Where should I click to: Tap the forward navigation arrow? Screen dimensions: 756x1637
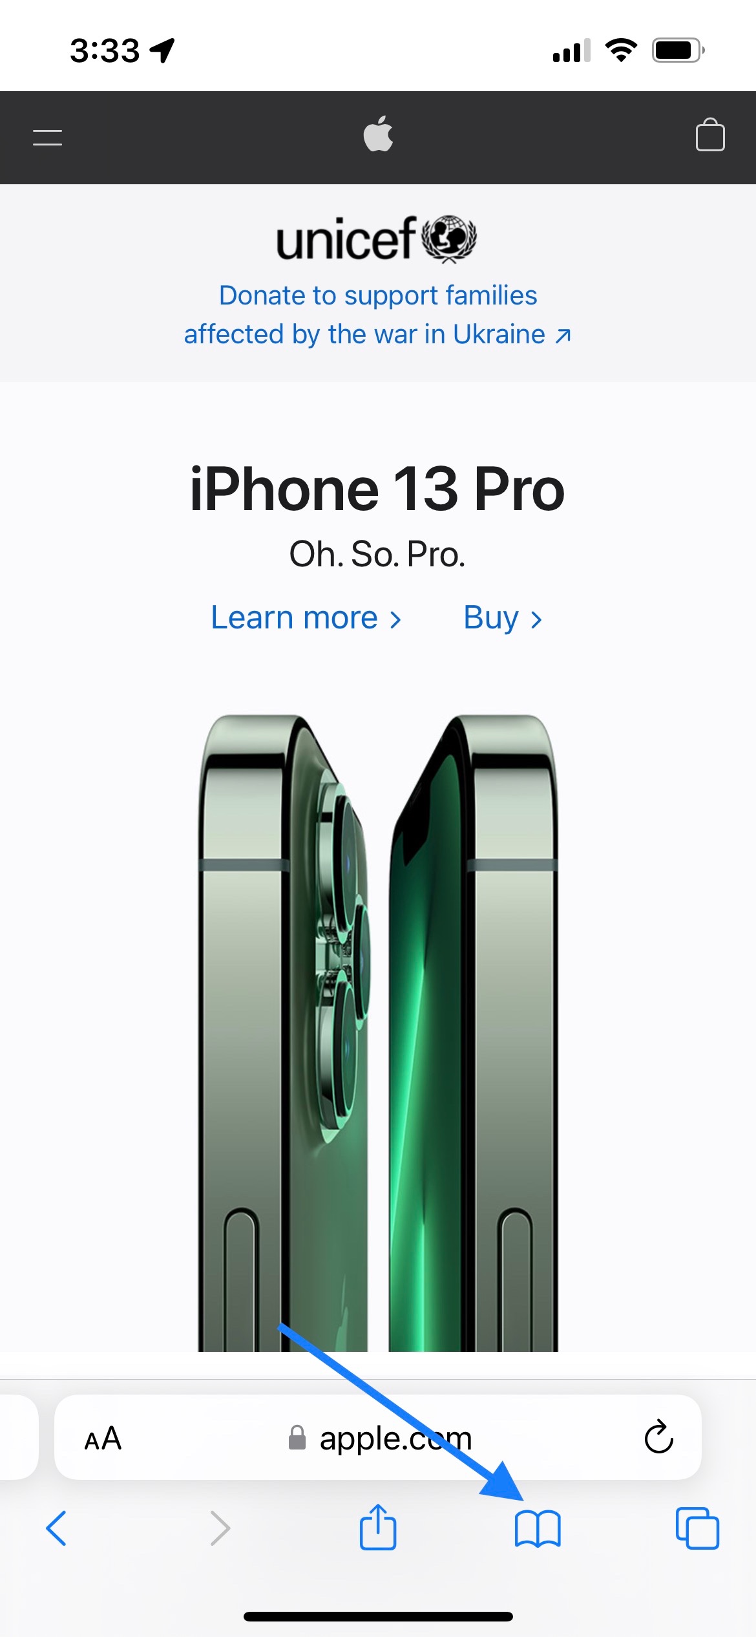[220, 1528]
